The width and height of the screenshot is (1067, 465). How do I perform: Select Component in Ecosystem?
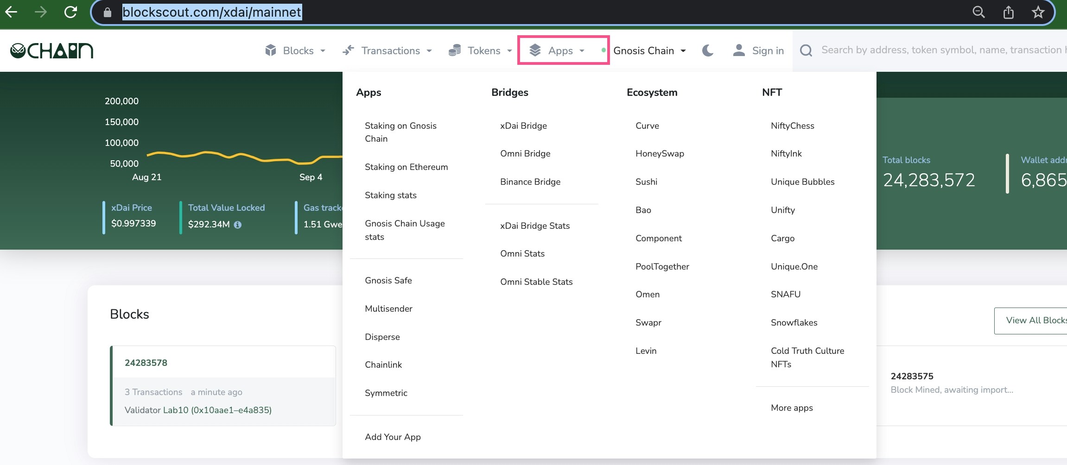659,238
